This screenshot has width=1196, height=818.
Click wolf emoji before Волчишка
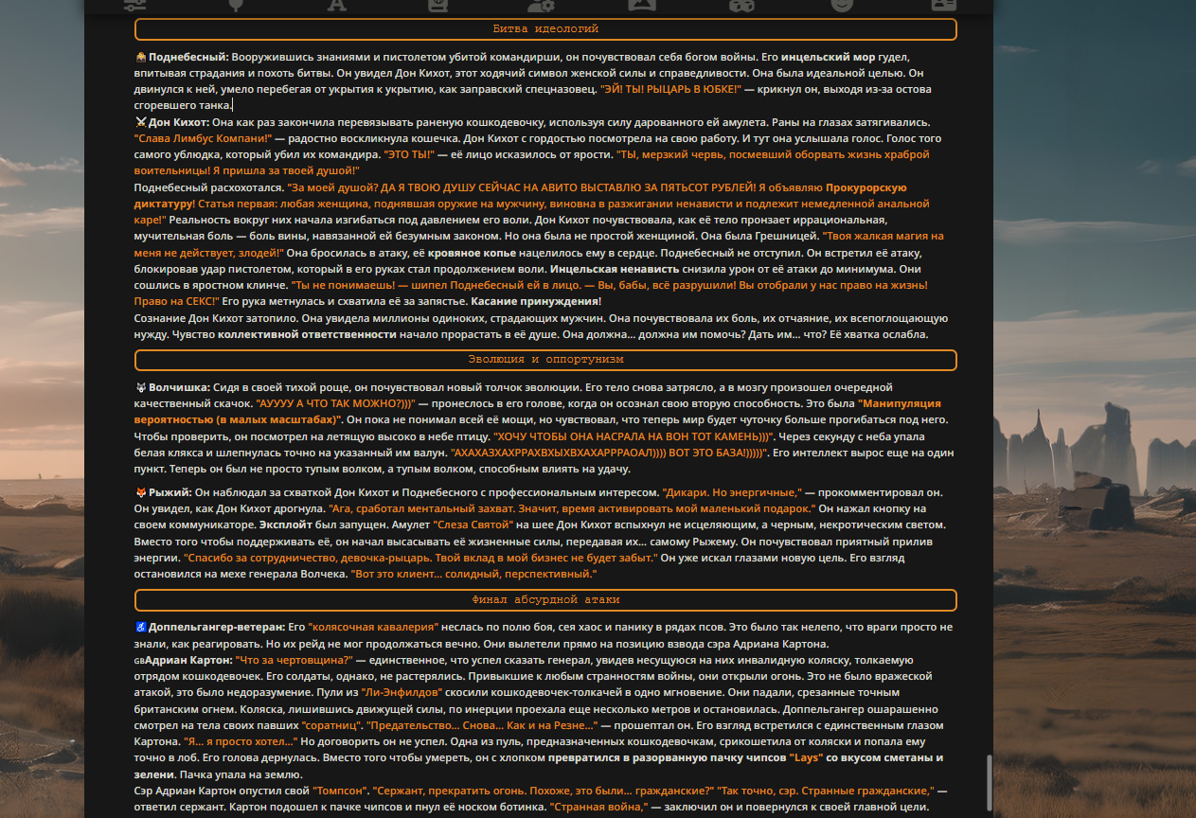click(141, 387)
